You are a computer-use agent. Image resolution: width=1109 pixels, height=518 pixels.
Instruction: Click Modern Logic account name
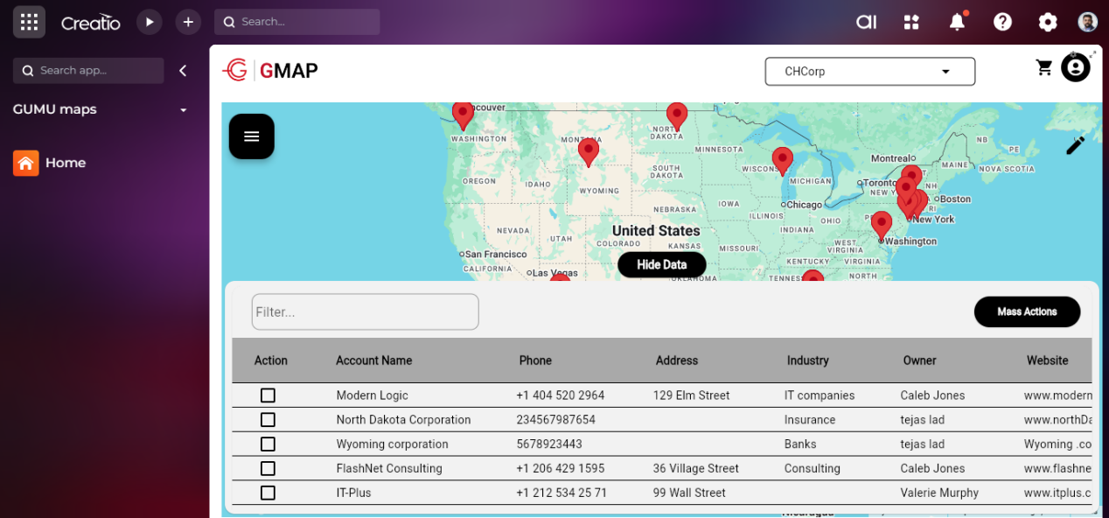pyautogui.click(x=373, y=395)
